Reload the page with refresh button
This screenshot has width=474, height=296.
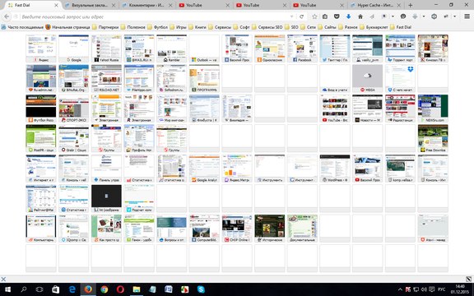pyautogui.click(x=301, y=16)
